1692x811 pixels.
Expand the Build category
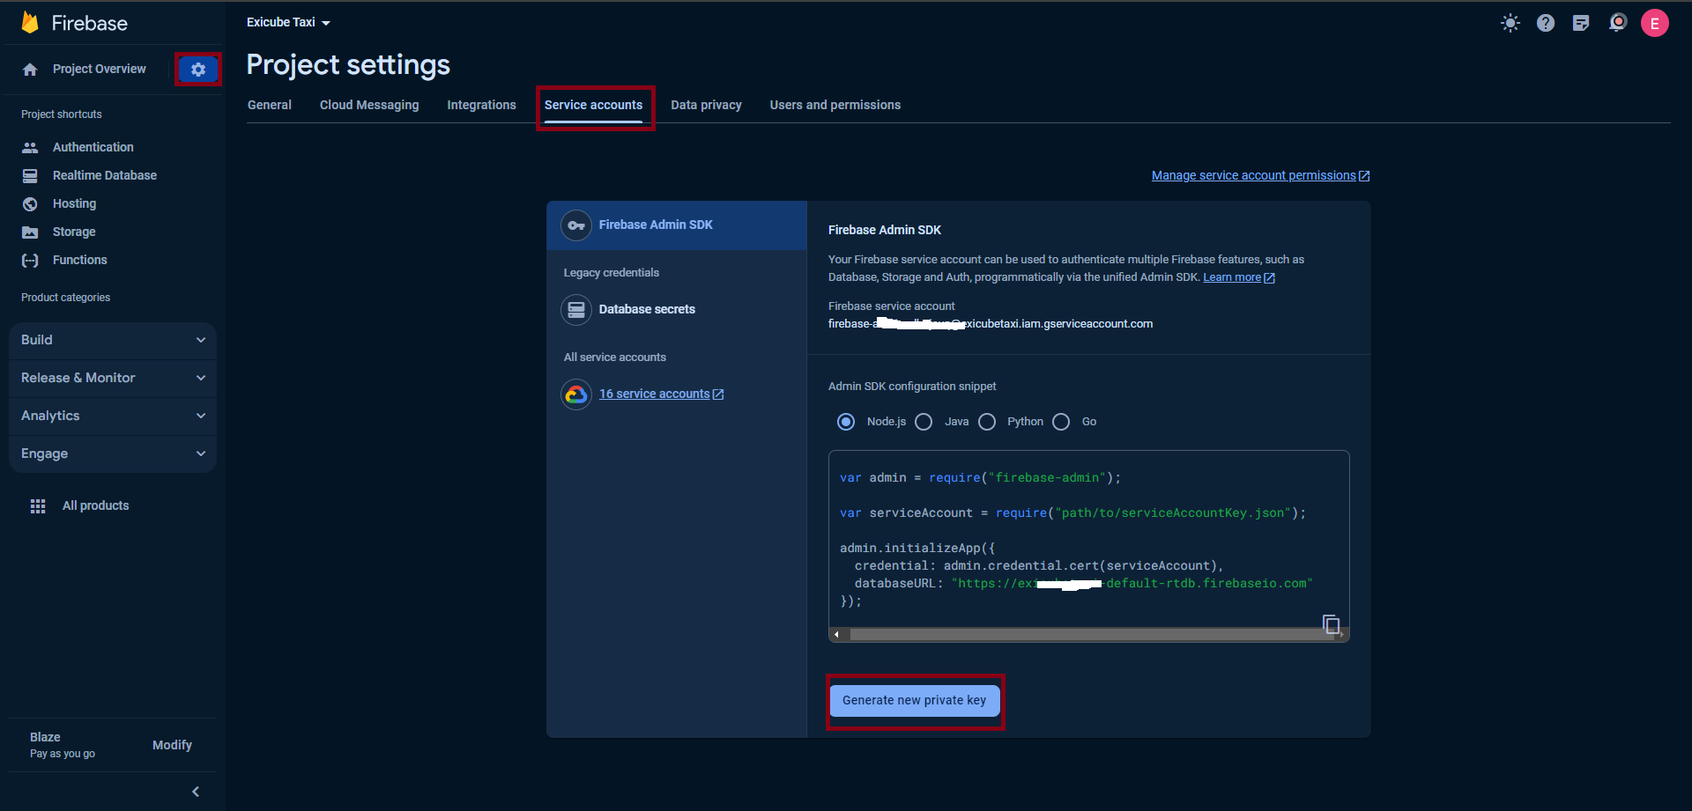coord(113,340)
